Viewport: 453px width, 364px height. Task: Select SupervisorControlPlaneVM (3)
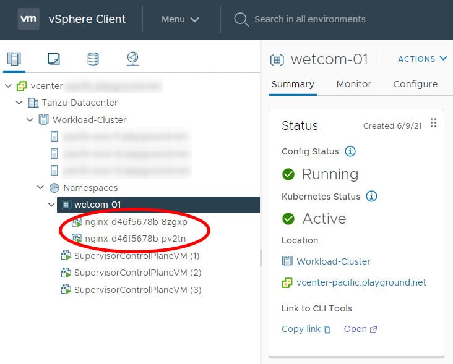[138, 290]
